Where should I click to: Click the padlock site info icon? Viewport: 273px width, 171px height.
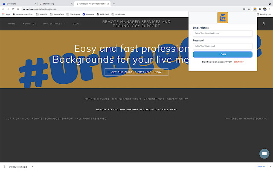(24, 9)
